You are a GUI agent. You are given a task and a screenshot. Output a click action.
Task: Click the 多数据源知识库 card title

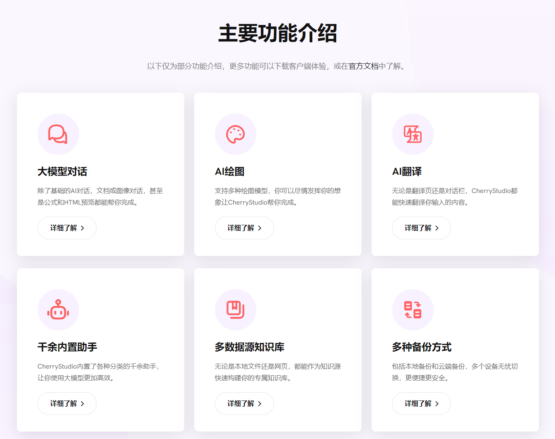point(250,347)
